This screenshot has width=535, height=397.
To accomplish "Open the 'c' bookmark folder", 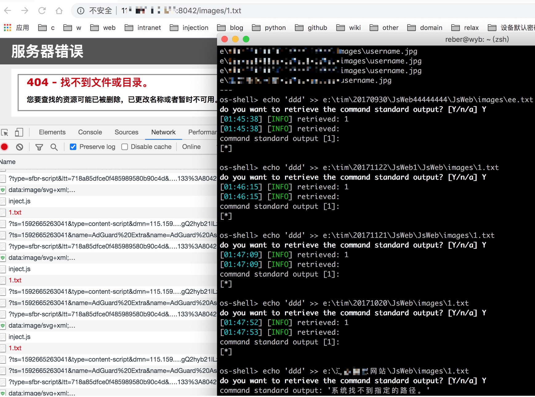I will [x=47, y=28].
